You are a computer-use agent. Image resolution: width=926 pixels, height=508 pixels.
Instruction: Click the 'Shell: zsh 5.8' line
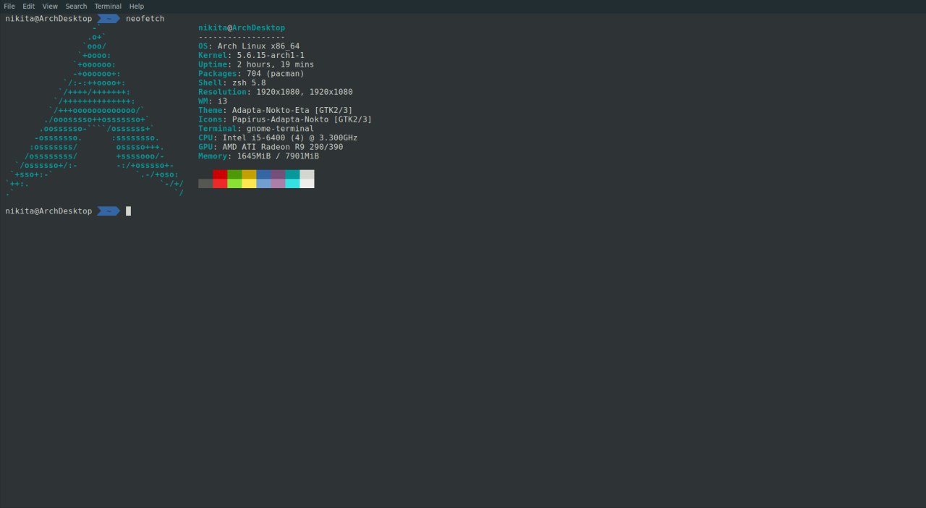232,83
